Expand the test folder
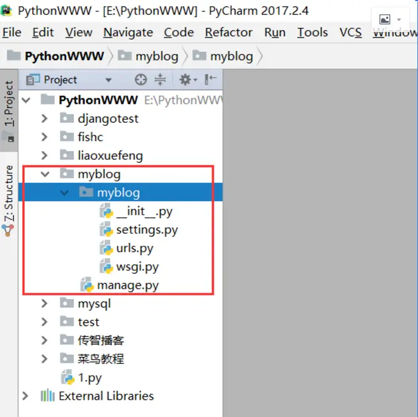Image resolution: width=418 pixels, height=417 pixels. [x=44, y=322]
